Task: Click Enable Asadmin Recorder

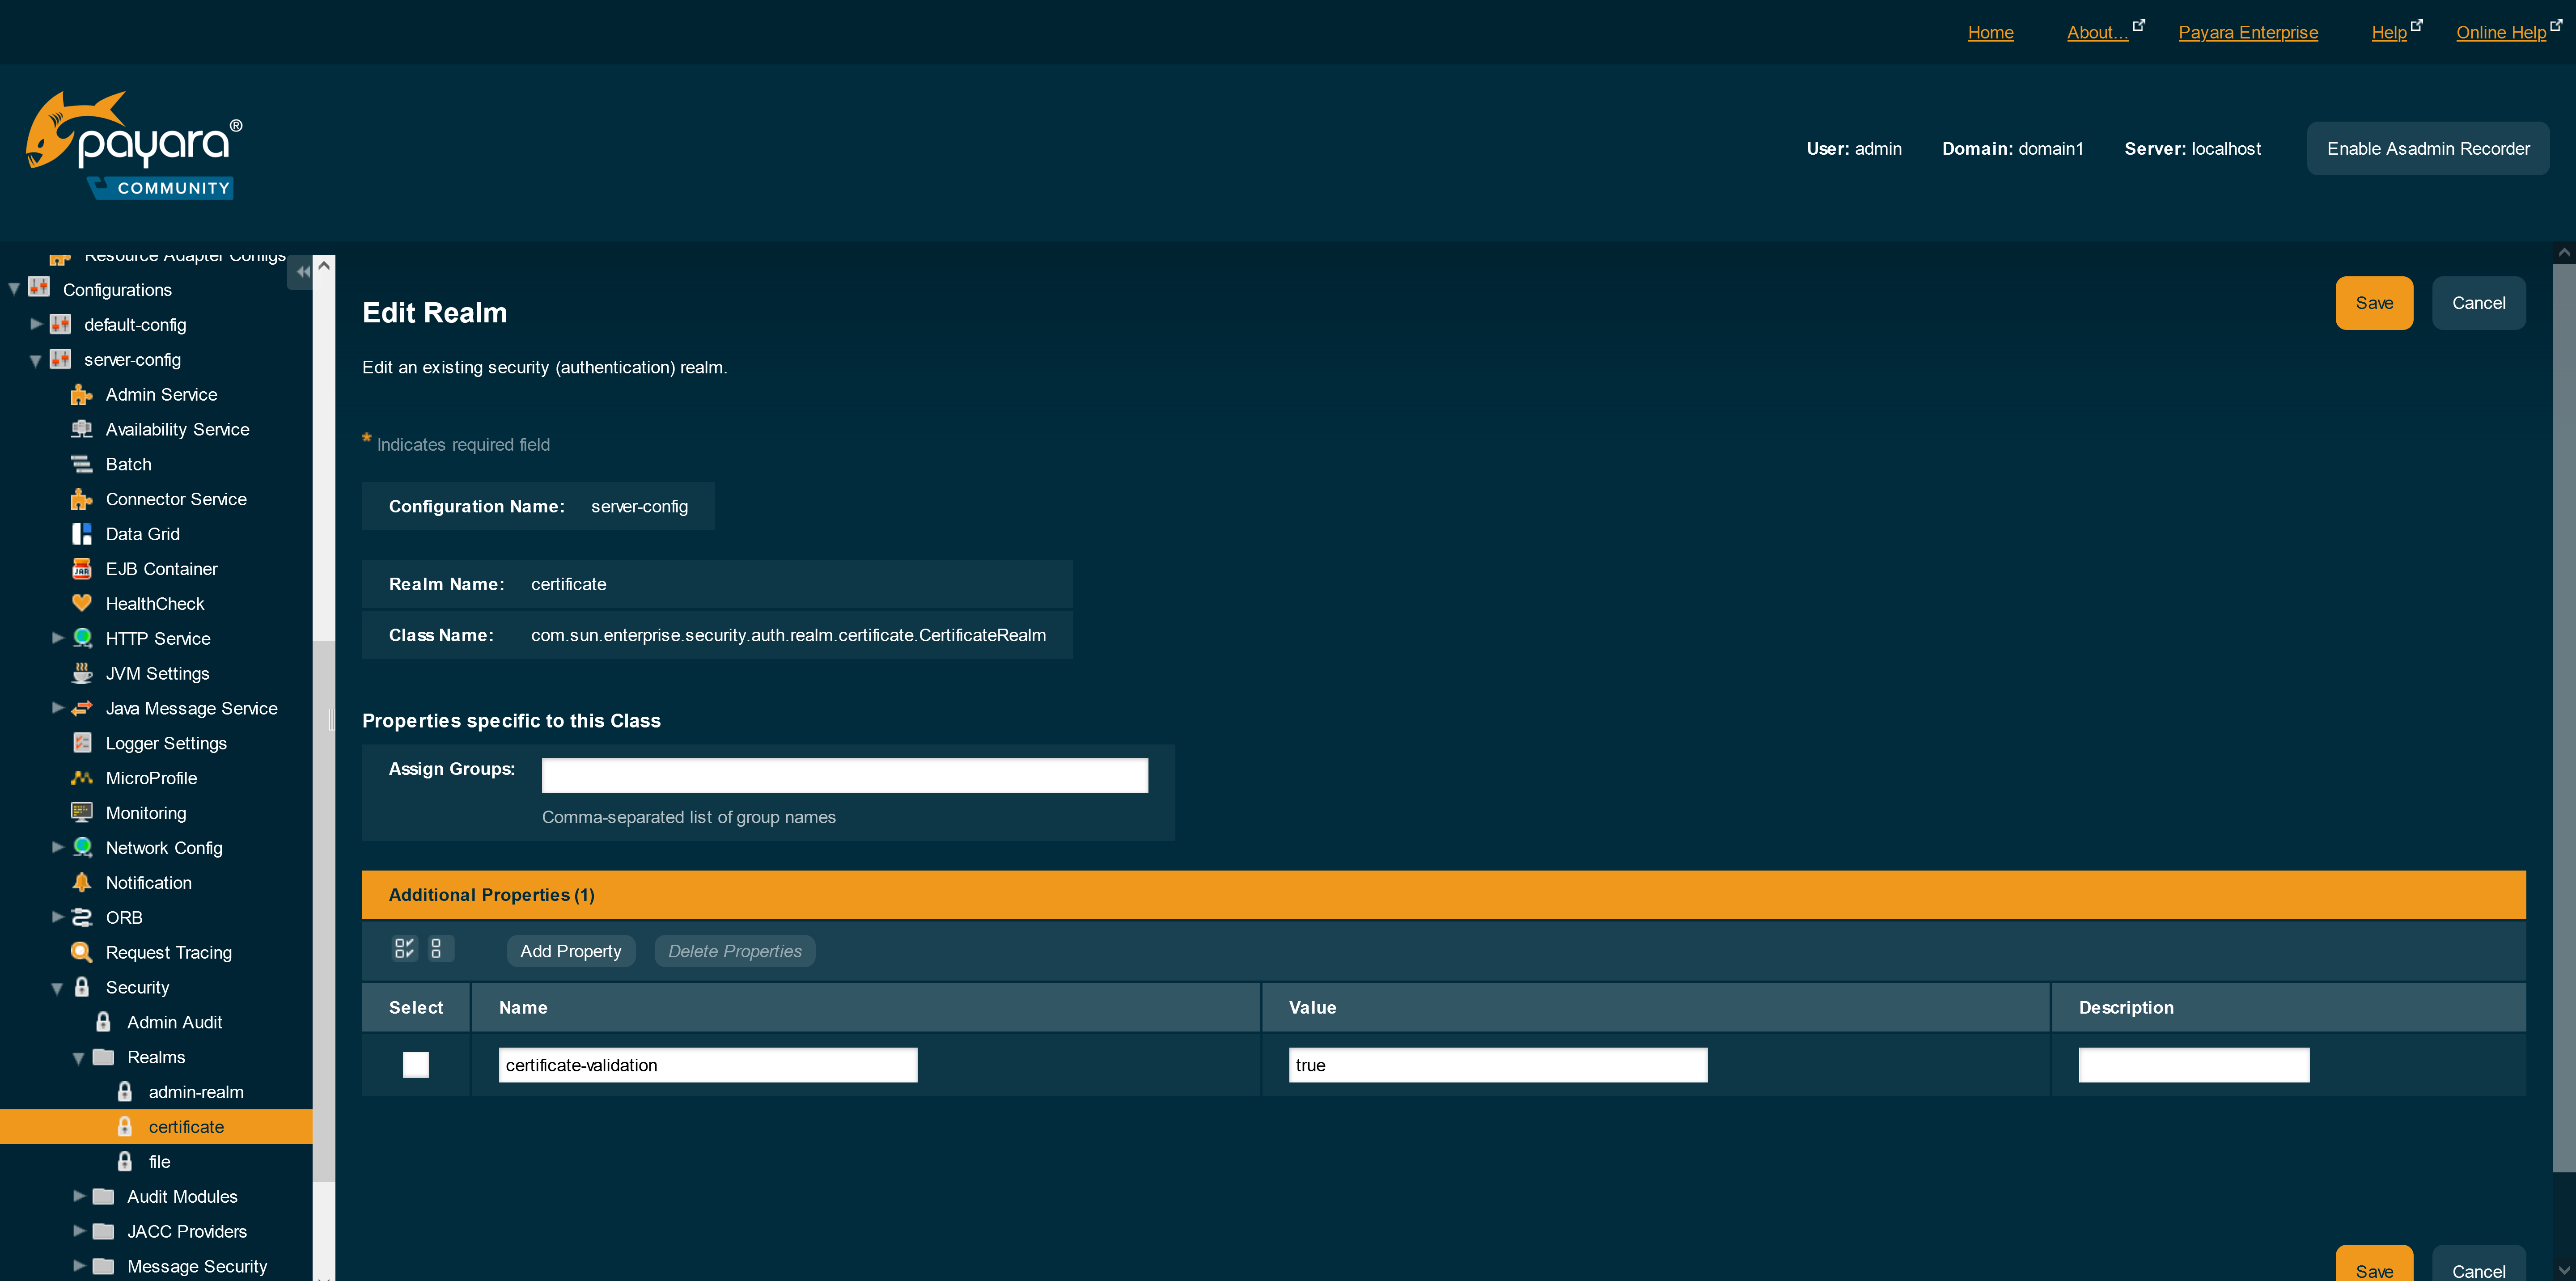Action: (2427, 148)
